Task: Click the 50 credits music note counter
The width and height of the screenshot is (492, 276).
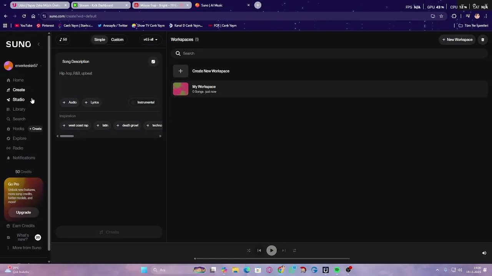Action: 63,39
